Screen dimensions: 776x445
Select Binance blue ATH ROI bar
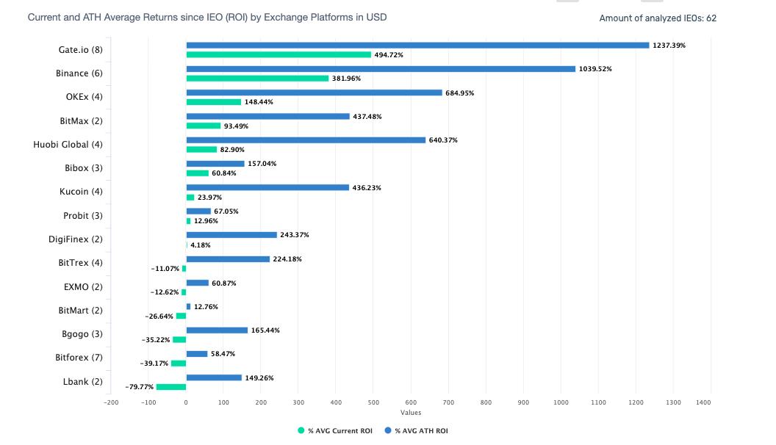click(381, 69)
